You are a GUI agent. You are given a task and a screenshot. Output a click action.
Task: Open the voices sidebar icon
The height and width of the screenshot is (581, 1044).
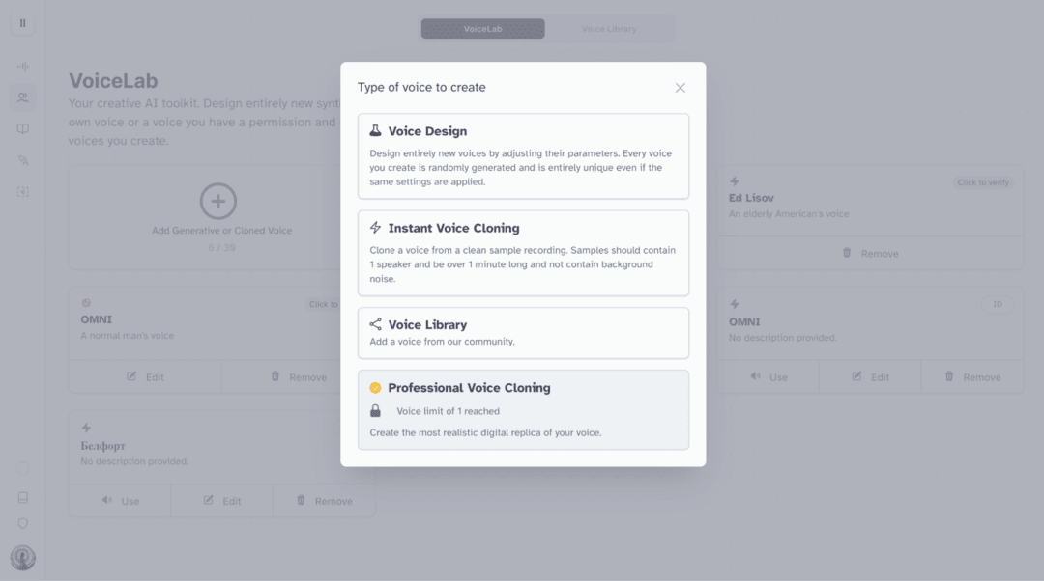23,97
